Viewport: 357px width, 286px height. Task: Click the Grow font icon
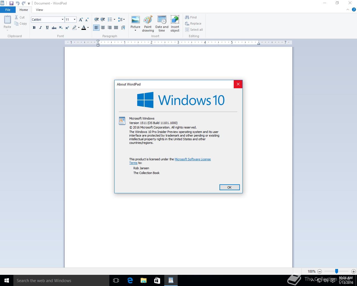[81, 20]
